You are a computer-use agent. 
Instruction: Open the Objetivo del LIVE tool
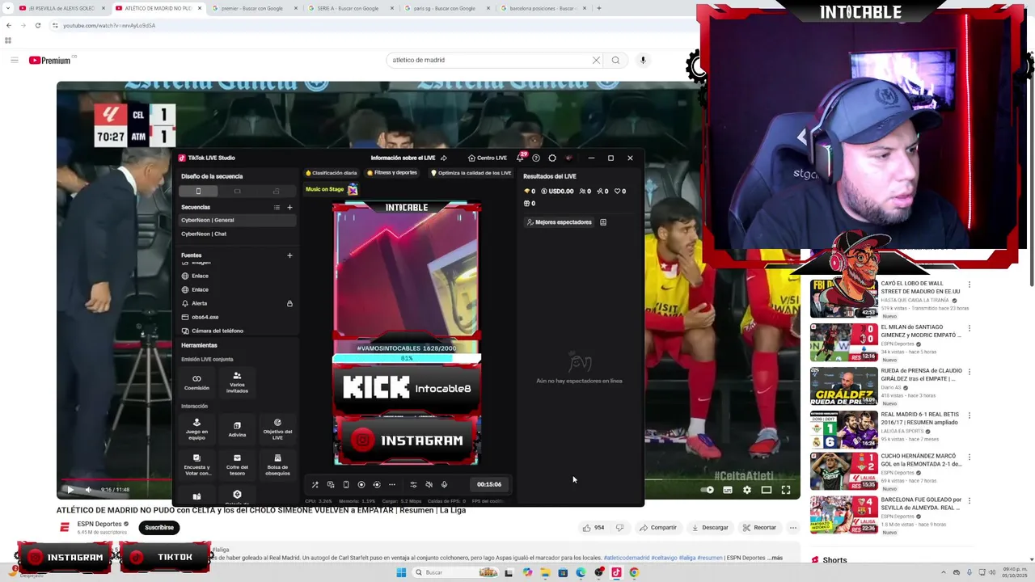click(277, 429)
